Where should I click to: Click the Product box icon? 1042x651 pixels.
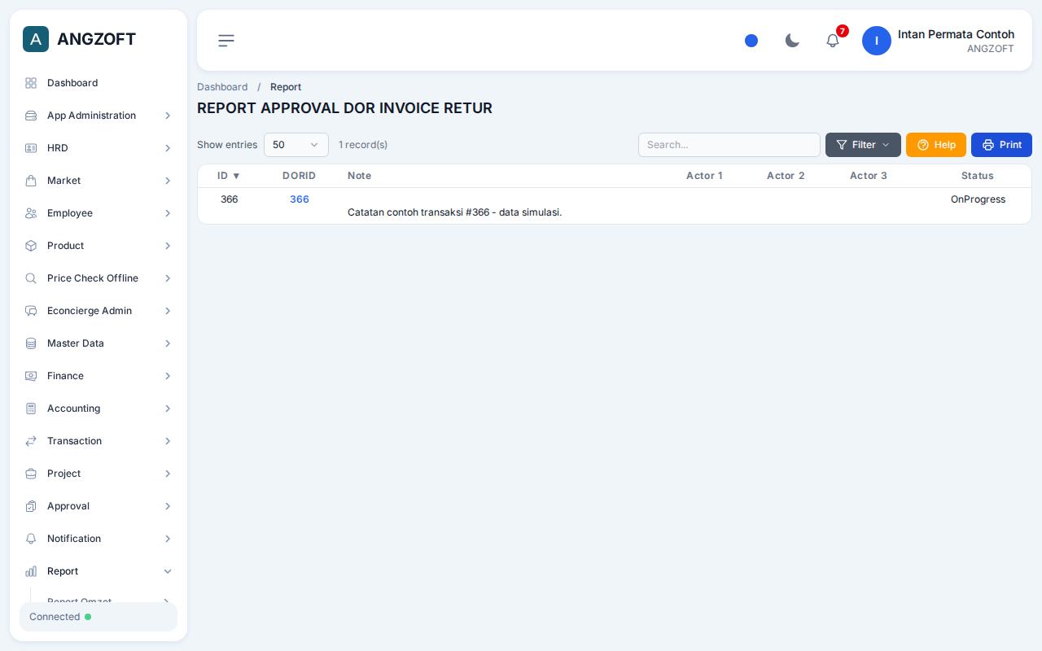31,246
